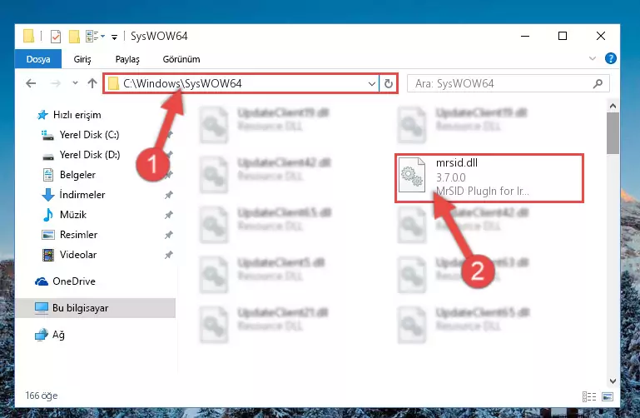Click the vertical scrollbar thumb
The height and width of the screenshot is (418, 640).
[613, 133]
